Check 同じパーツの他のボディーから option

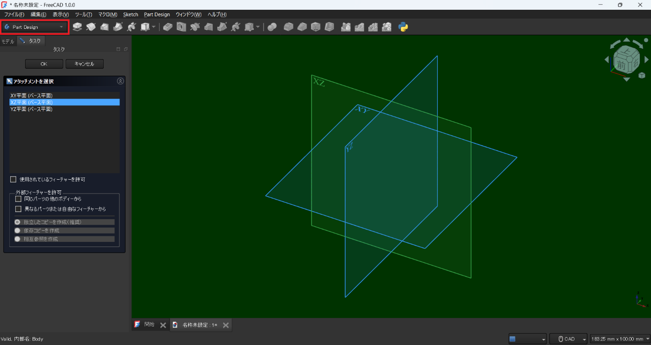[x=19, y=199]
